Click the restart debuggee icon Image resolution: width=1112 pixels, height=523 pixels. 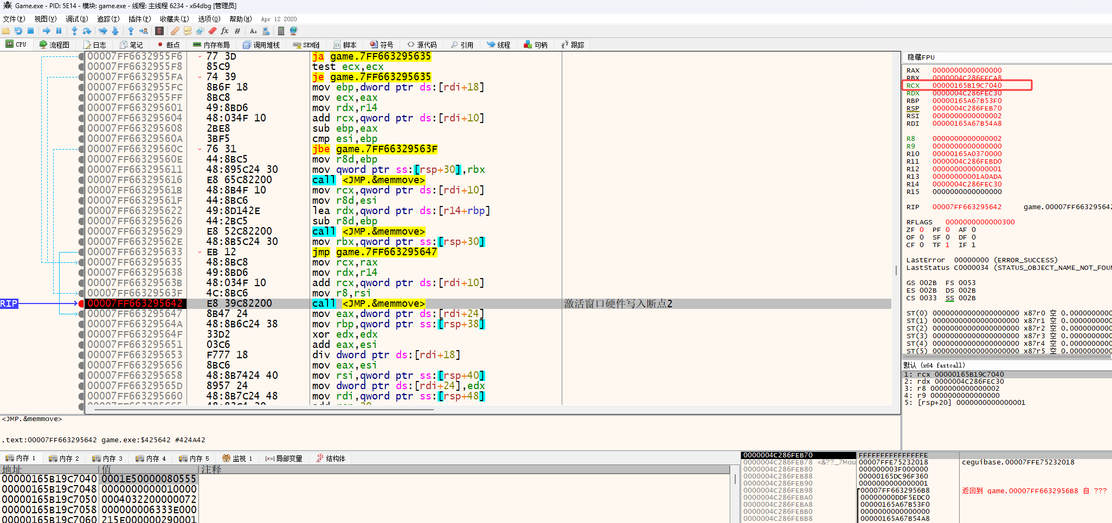point(18,31)
